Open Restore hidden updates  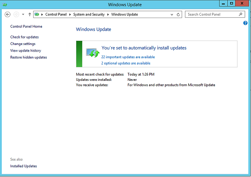point(29,57)
